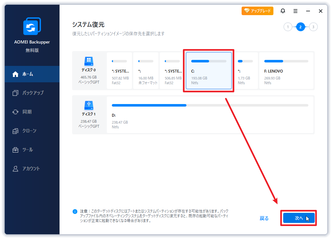
Task: Select the F: LENOVO partition
Action: [286, 71]
